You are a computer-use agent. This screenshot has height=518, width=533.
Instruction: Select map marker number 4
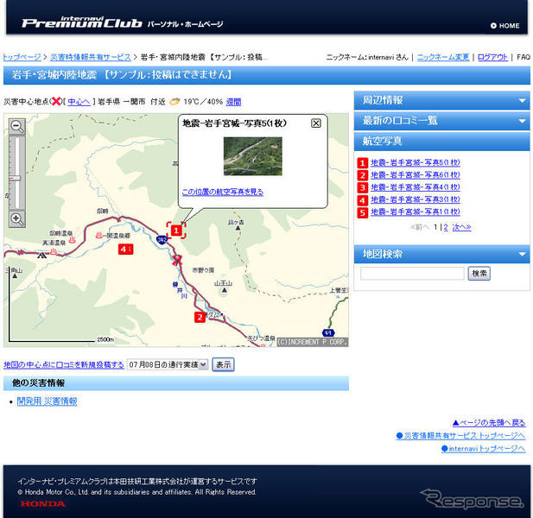[x=125, y=250]
